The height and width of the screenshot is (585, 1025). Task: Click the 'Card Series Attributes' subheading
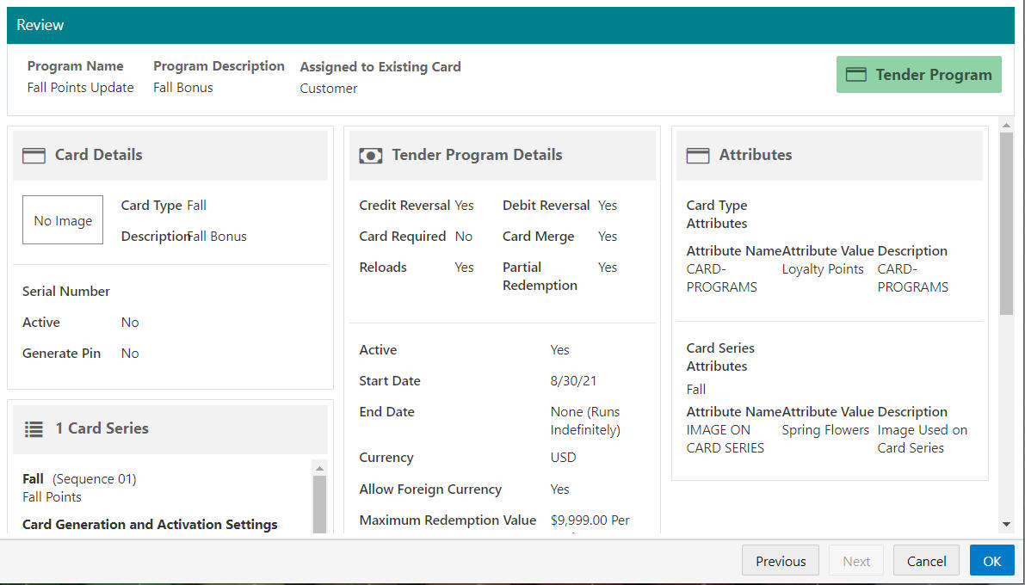tap(720, 358)
